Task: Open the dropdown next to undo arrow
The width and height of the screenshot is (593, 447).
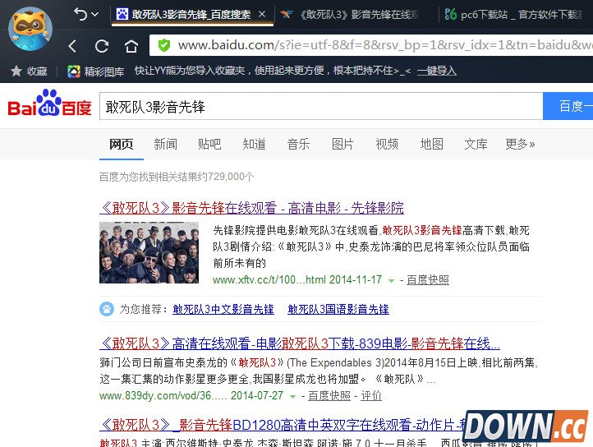Action: pyautogui.click(x=95, y=15)
